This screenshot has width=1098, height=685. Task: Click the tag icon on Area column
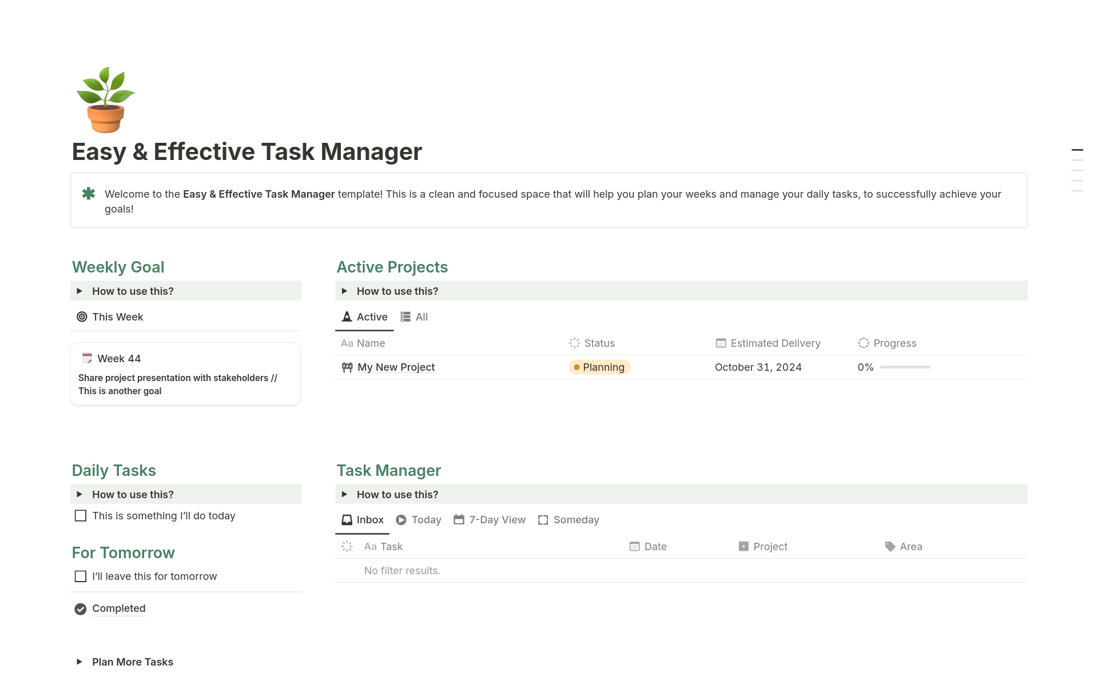(x=890, y=546)
